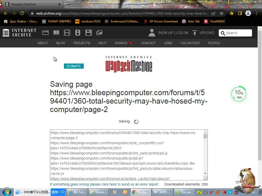This screenshot has width=262, height=196.
Task: Switch to the Wayba... Chrome taskbar item
Action: click(x=141, y=192)
